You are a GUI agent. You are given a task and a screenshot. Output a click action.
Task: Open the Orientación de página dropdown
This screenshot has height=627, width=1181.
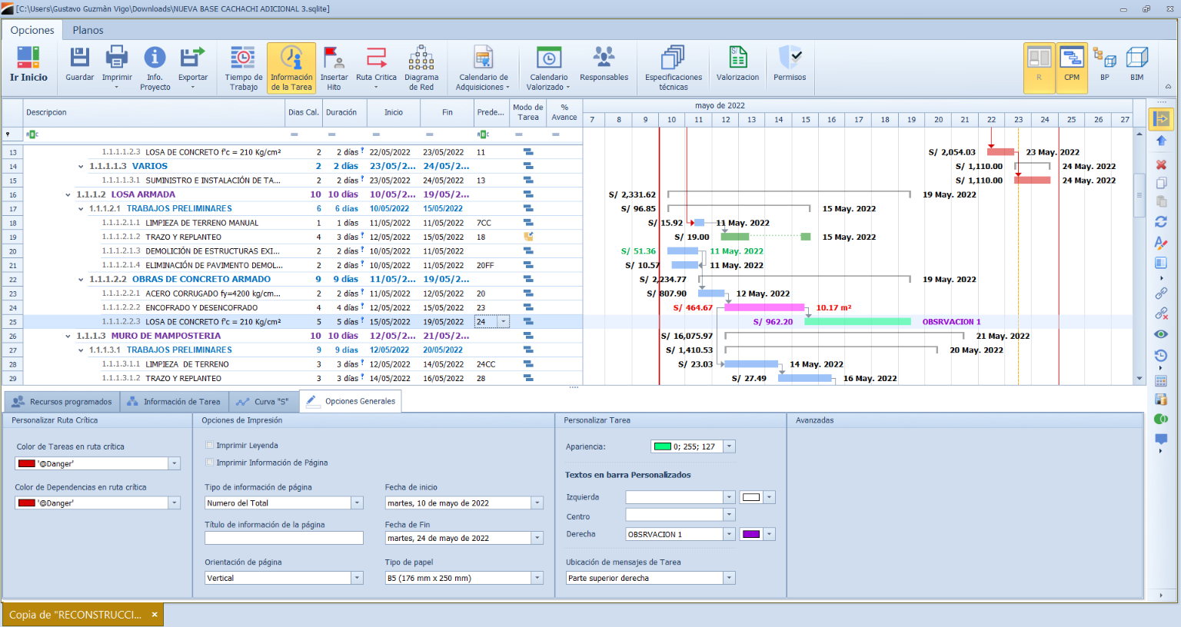point(357,578)
